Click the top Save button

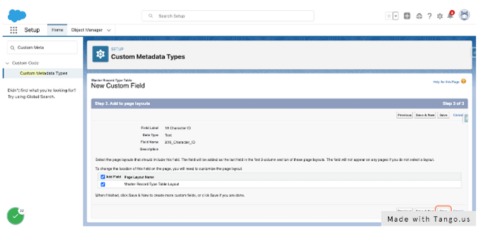coord(444,115)
